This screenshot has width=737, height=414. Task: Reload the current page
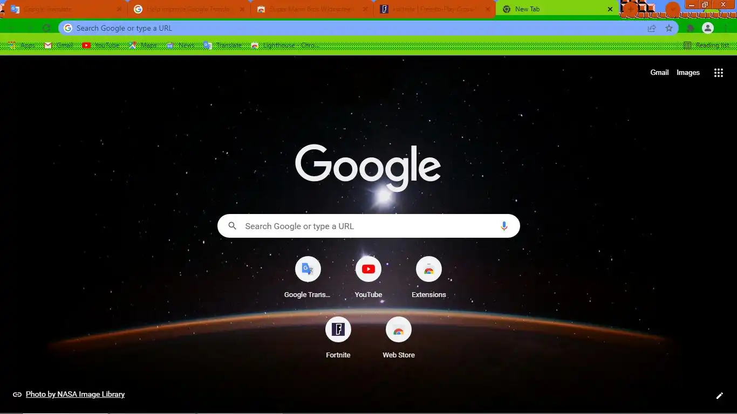coord(46,28)
